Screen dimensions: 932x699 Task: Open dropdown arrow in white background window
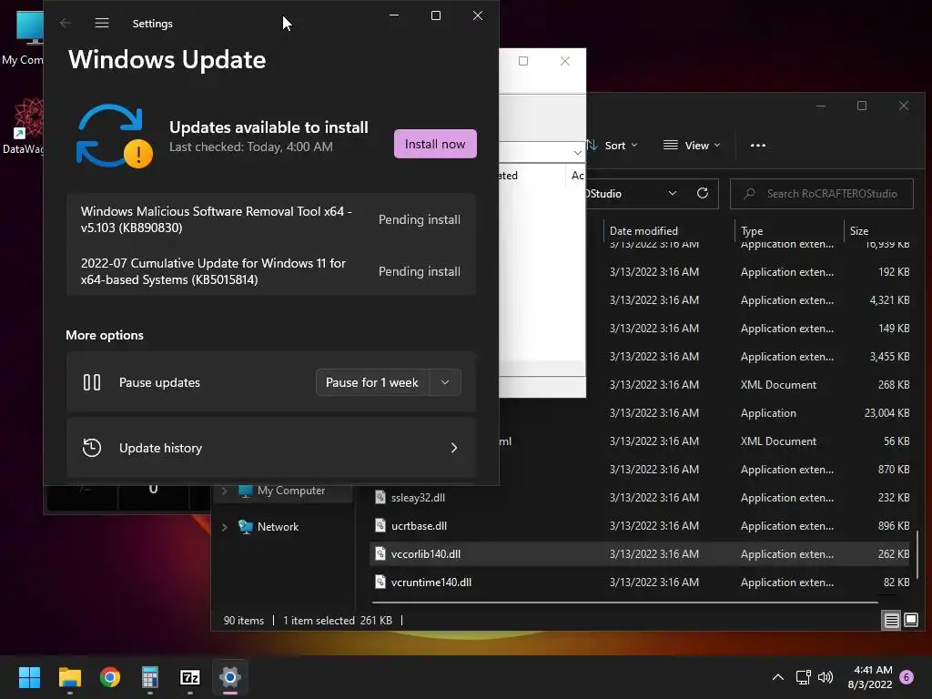[577, 152]
